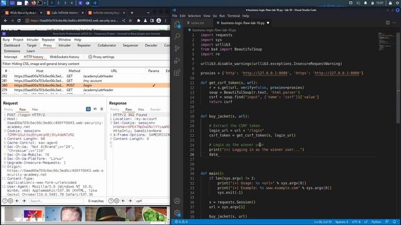Switch to the notes.txt editor tab
This screenshot has height=225, width=401.
[197, 22]
